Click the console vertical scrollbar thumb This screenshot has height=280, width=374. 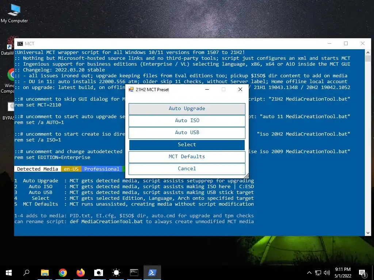tap(368, 59)
